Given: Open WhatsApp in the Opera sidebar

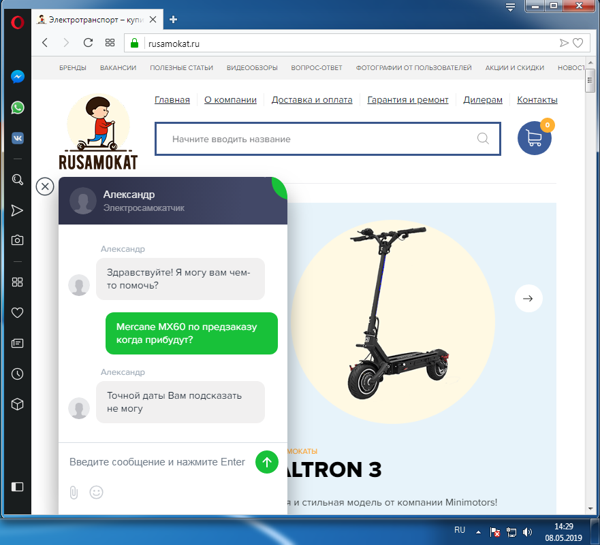Looking at the screenshot, I should pos(18,108).
